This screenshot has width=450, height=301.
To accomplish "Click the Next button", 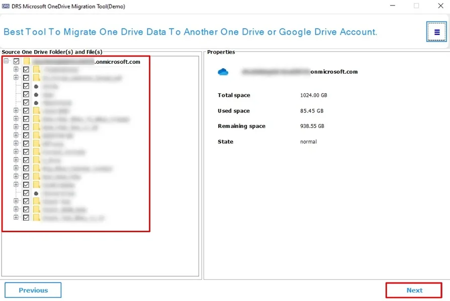I will pyautogui.click(x=414, y=290).
